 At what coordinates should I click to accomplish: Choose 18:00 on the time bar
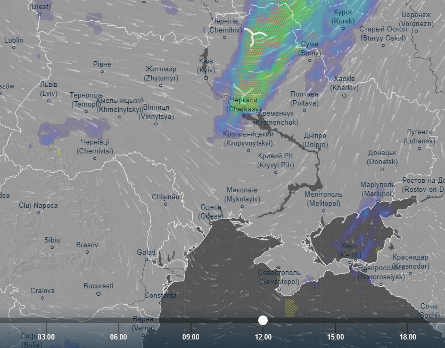[408, 337]
